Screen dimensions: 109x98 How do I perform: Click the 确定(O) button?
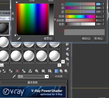pos(86,38)
